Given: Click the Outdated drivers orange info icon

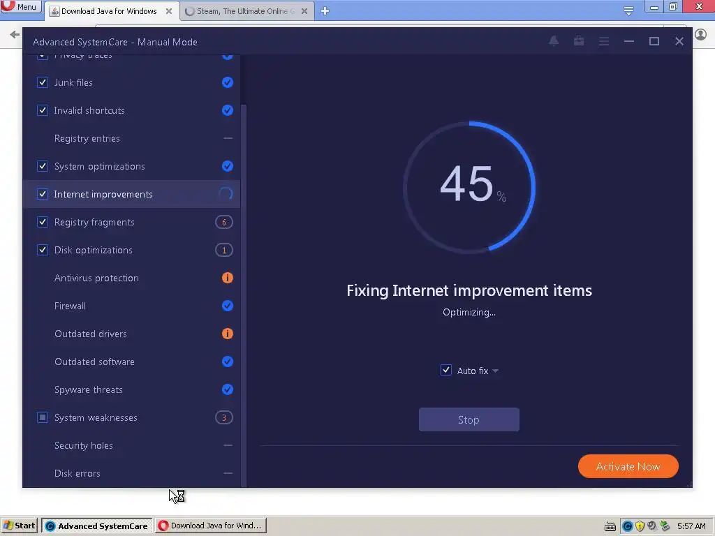Looking at the screenshot, I should 227,334.
